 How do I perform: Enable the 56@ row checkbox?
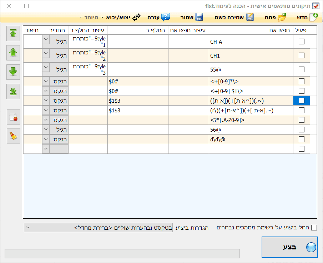(301, 130)
